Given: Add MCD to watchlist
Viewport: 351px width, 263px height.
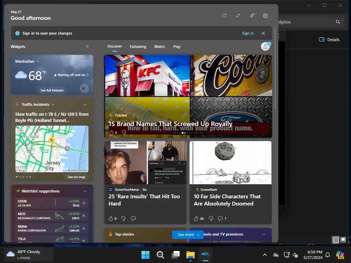Looking at the screenshot, I should (x=84, y=216).
